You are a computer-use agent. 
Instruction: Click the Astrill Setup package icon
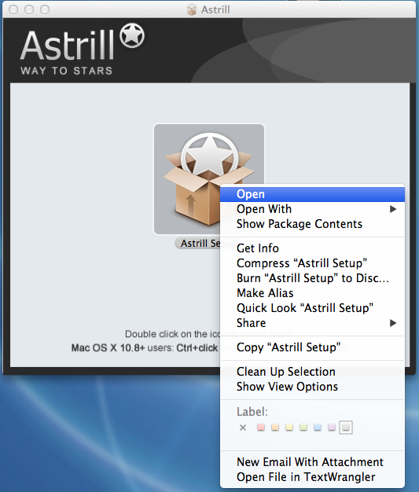pos(209,179)
